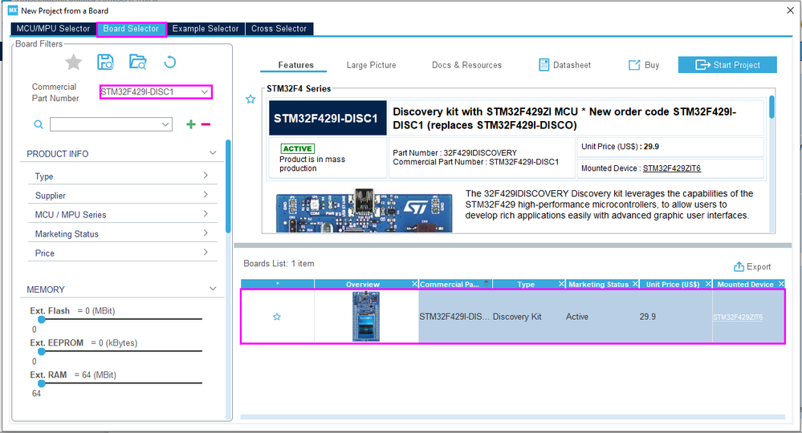
Task: Collapse the MEMORY section
Action: (213, 289)
